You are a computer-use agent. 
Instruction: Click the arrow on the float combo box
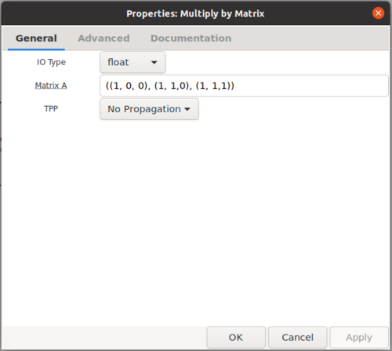(x=154, y=63)
